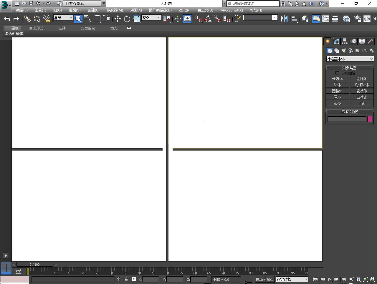Collapse the 对象类型 rollout
This screenshot has width=377, height=284.
349,68
